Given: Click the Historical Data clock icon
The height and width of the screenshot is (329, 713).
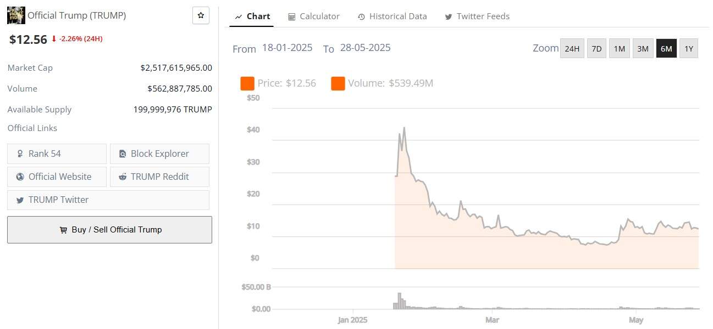Looking at the screenshot, I should 361,17.
